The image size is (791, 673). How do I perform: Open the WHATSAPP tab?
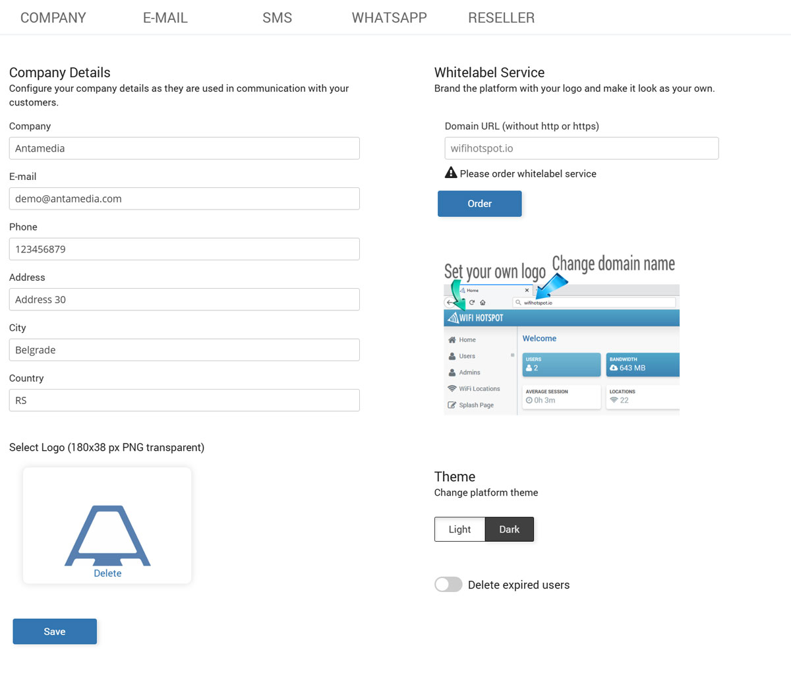[x=389, y=18]
